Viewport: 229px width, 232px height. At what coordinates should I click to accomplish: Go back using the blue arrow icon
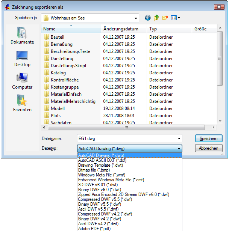click(x=148, y=18)
